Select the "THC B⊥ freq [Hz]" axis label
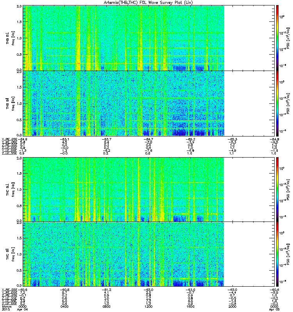The width and height of the screenshot is (293, 312). tap(11, 190)
